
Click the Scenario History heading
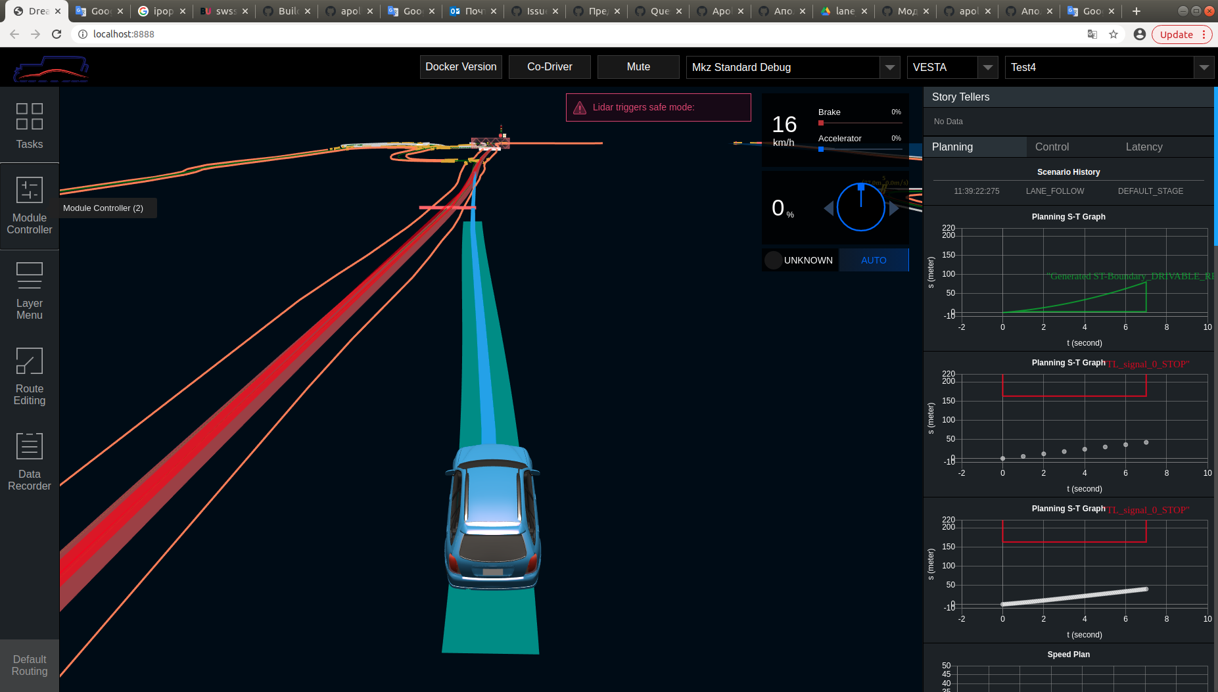[1068, 172]
